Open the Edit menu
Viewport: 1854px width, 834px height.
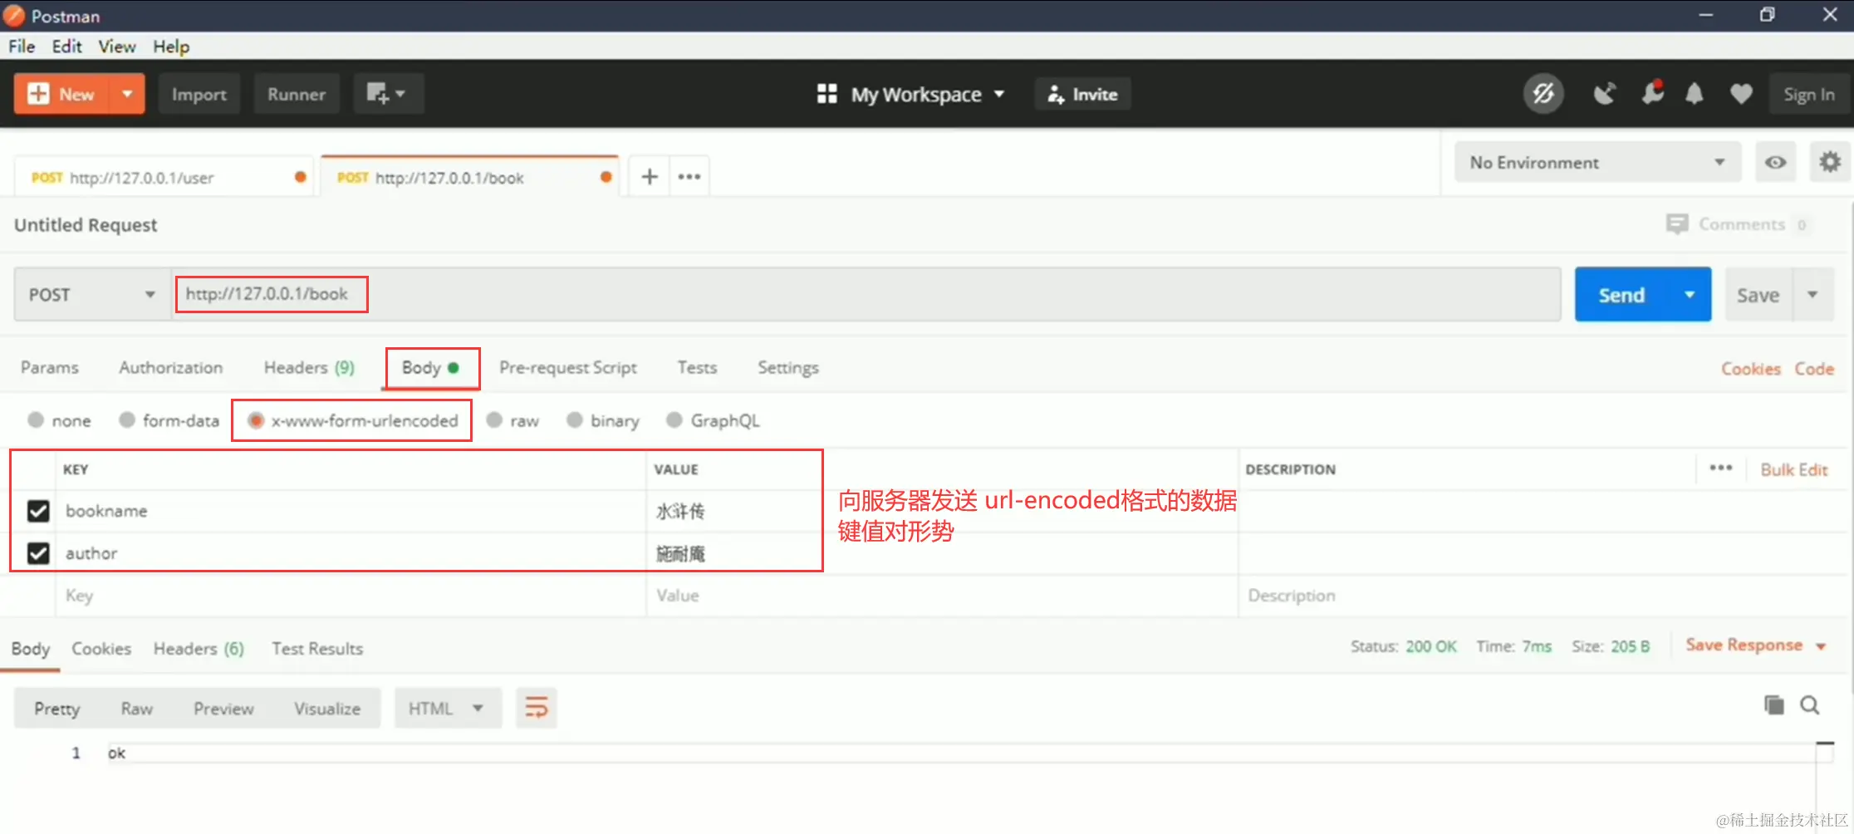pyautogui.click(x=66, y=47)
